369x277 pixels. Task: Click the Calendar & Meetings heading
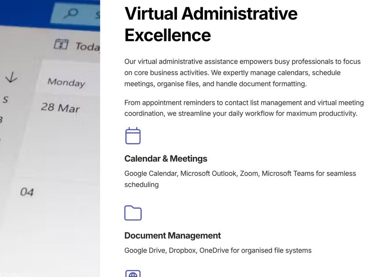[x=166, y=158]
